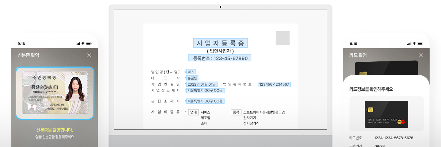Tap the 카드번호 1234-1234-5678-5678 value
Viewport: 441px width, 147px height.
point(393,138)
